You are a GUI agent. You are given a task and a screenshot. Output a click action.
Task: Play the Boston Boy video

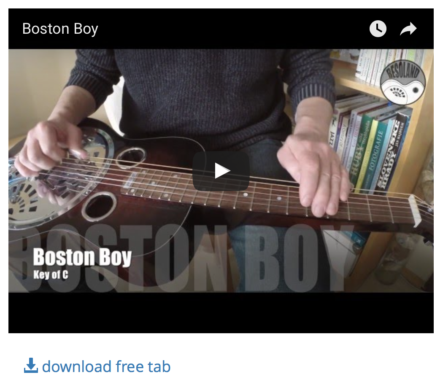(221, 171)
